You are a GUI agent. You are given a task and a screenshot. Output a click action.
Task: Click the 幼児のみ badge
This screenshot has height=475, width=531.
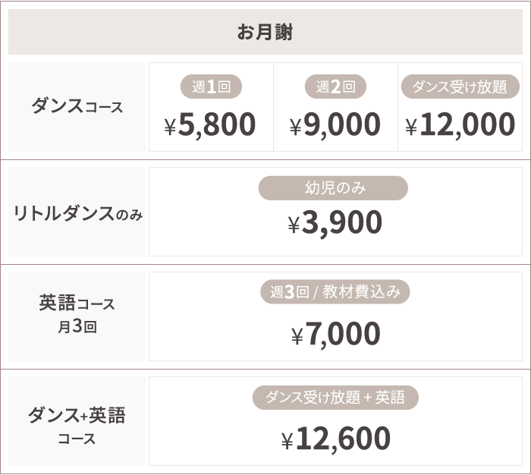point(333,187)
